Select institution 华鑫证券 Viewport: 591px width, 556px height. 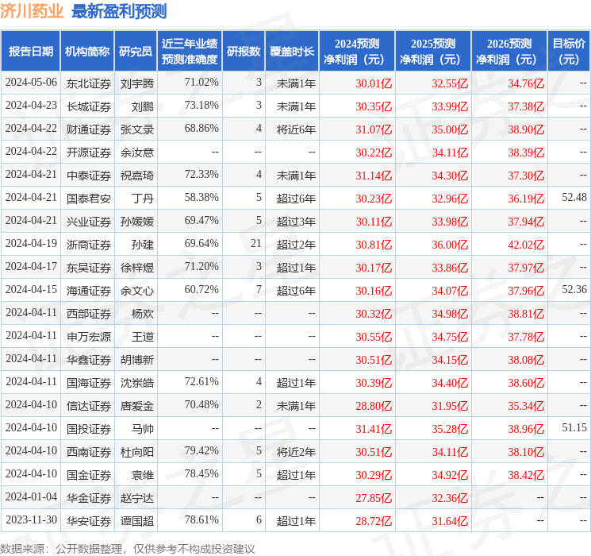89,360
